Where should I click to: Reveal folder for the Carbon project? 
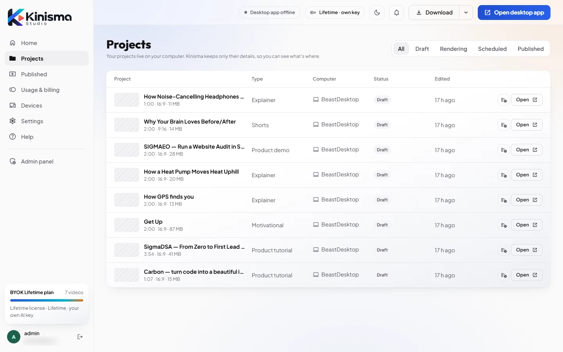[x=504, y=275]
